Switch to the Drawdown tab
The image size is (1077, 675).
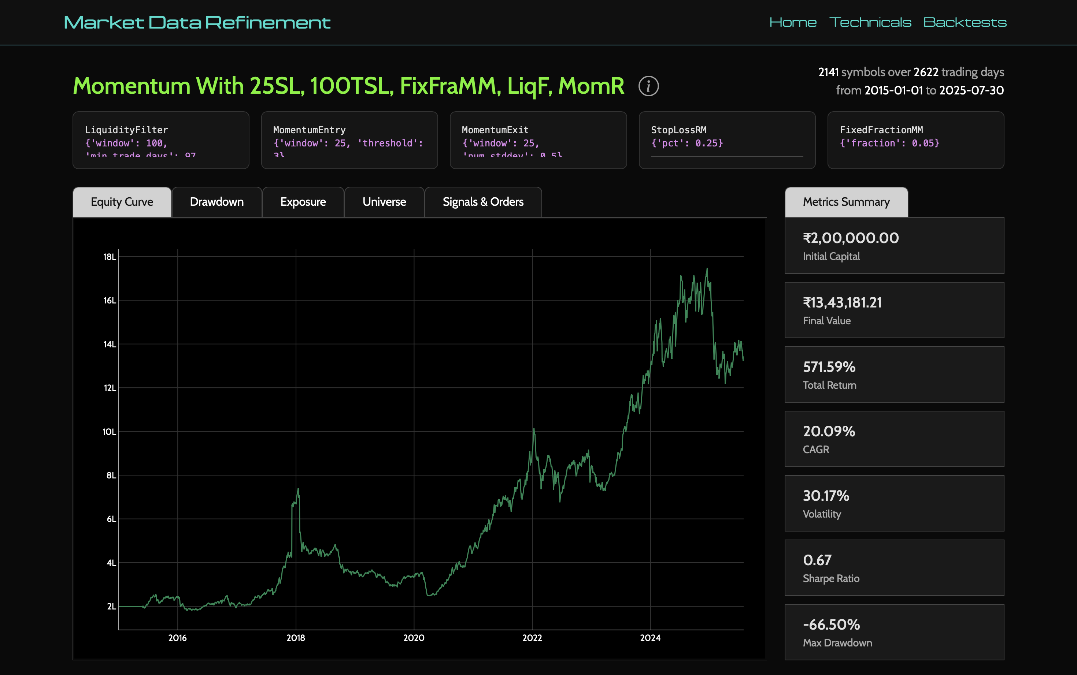pos(216,202)
